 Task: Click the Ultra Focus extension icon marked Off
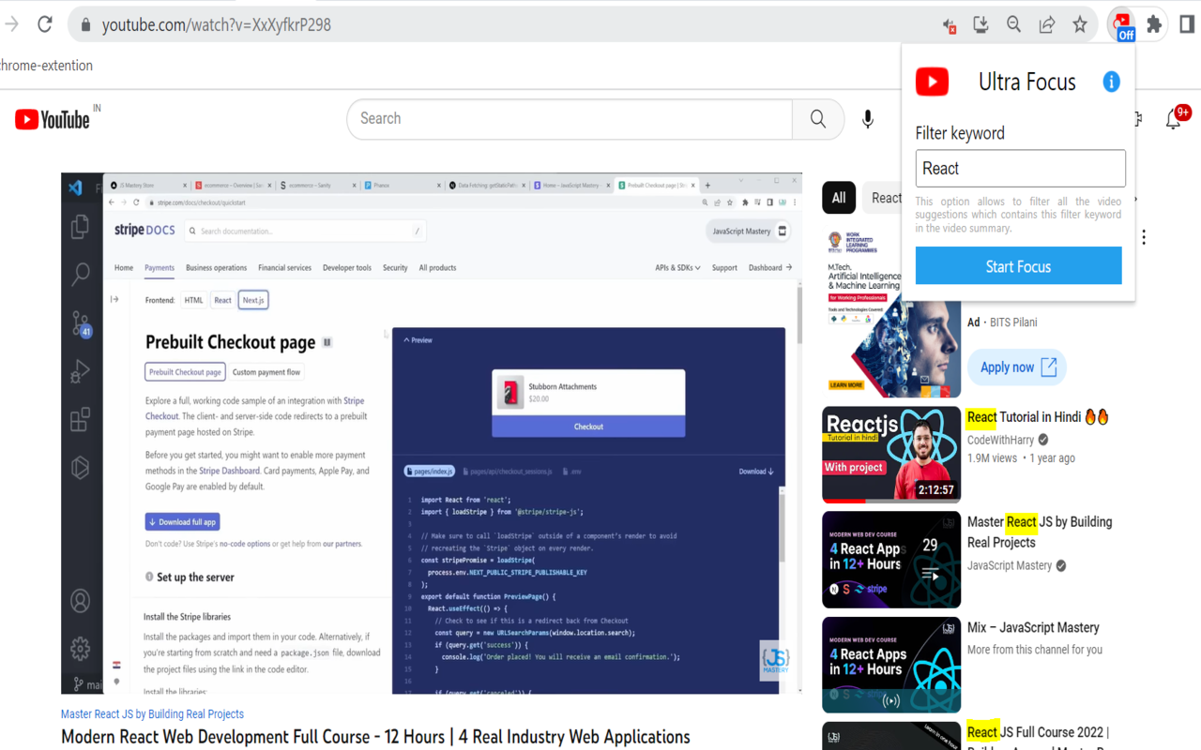click(x=1123, y=25)
